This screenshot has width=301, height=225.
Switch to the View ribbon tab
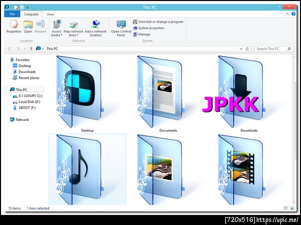point(50,14)
